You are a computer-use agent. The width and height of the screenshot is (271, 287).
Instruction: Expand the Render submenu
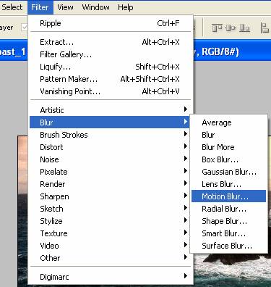click(111, 184)
